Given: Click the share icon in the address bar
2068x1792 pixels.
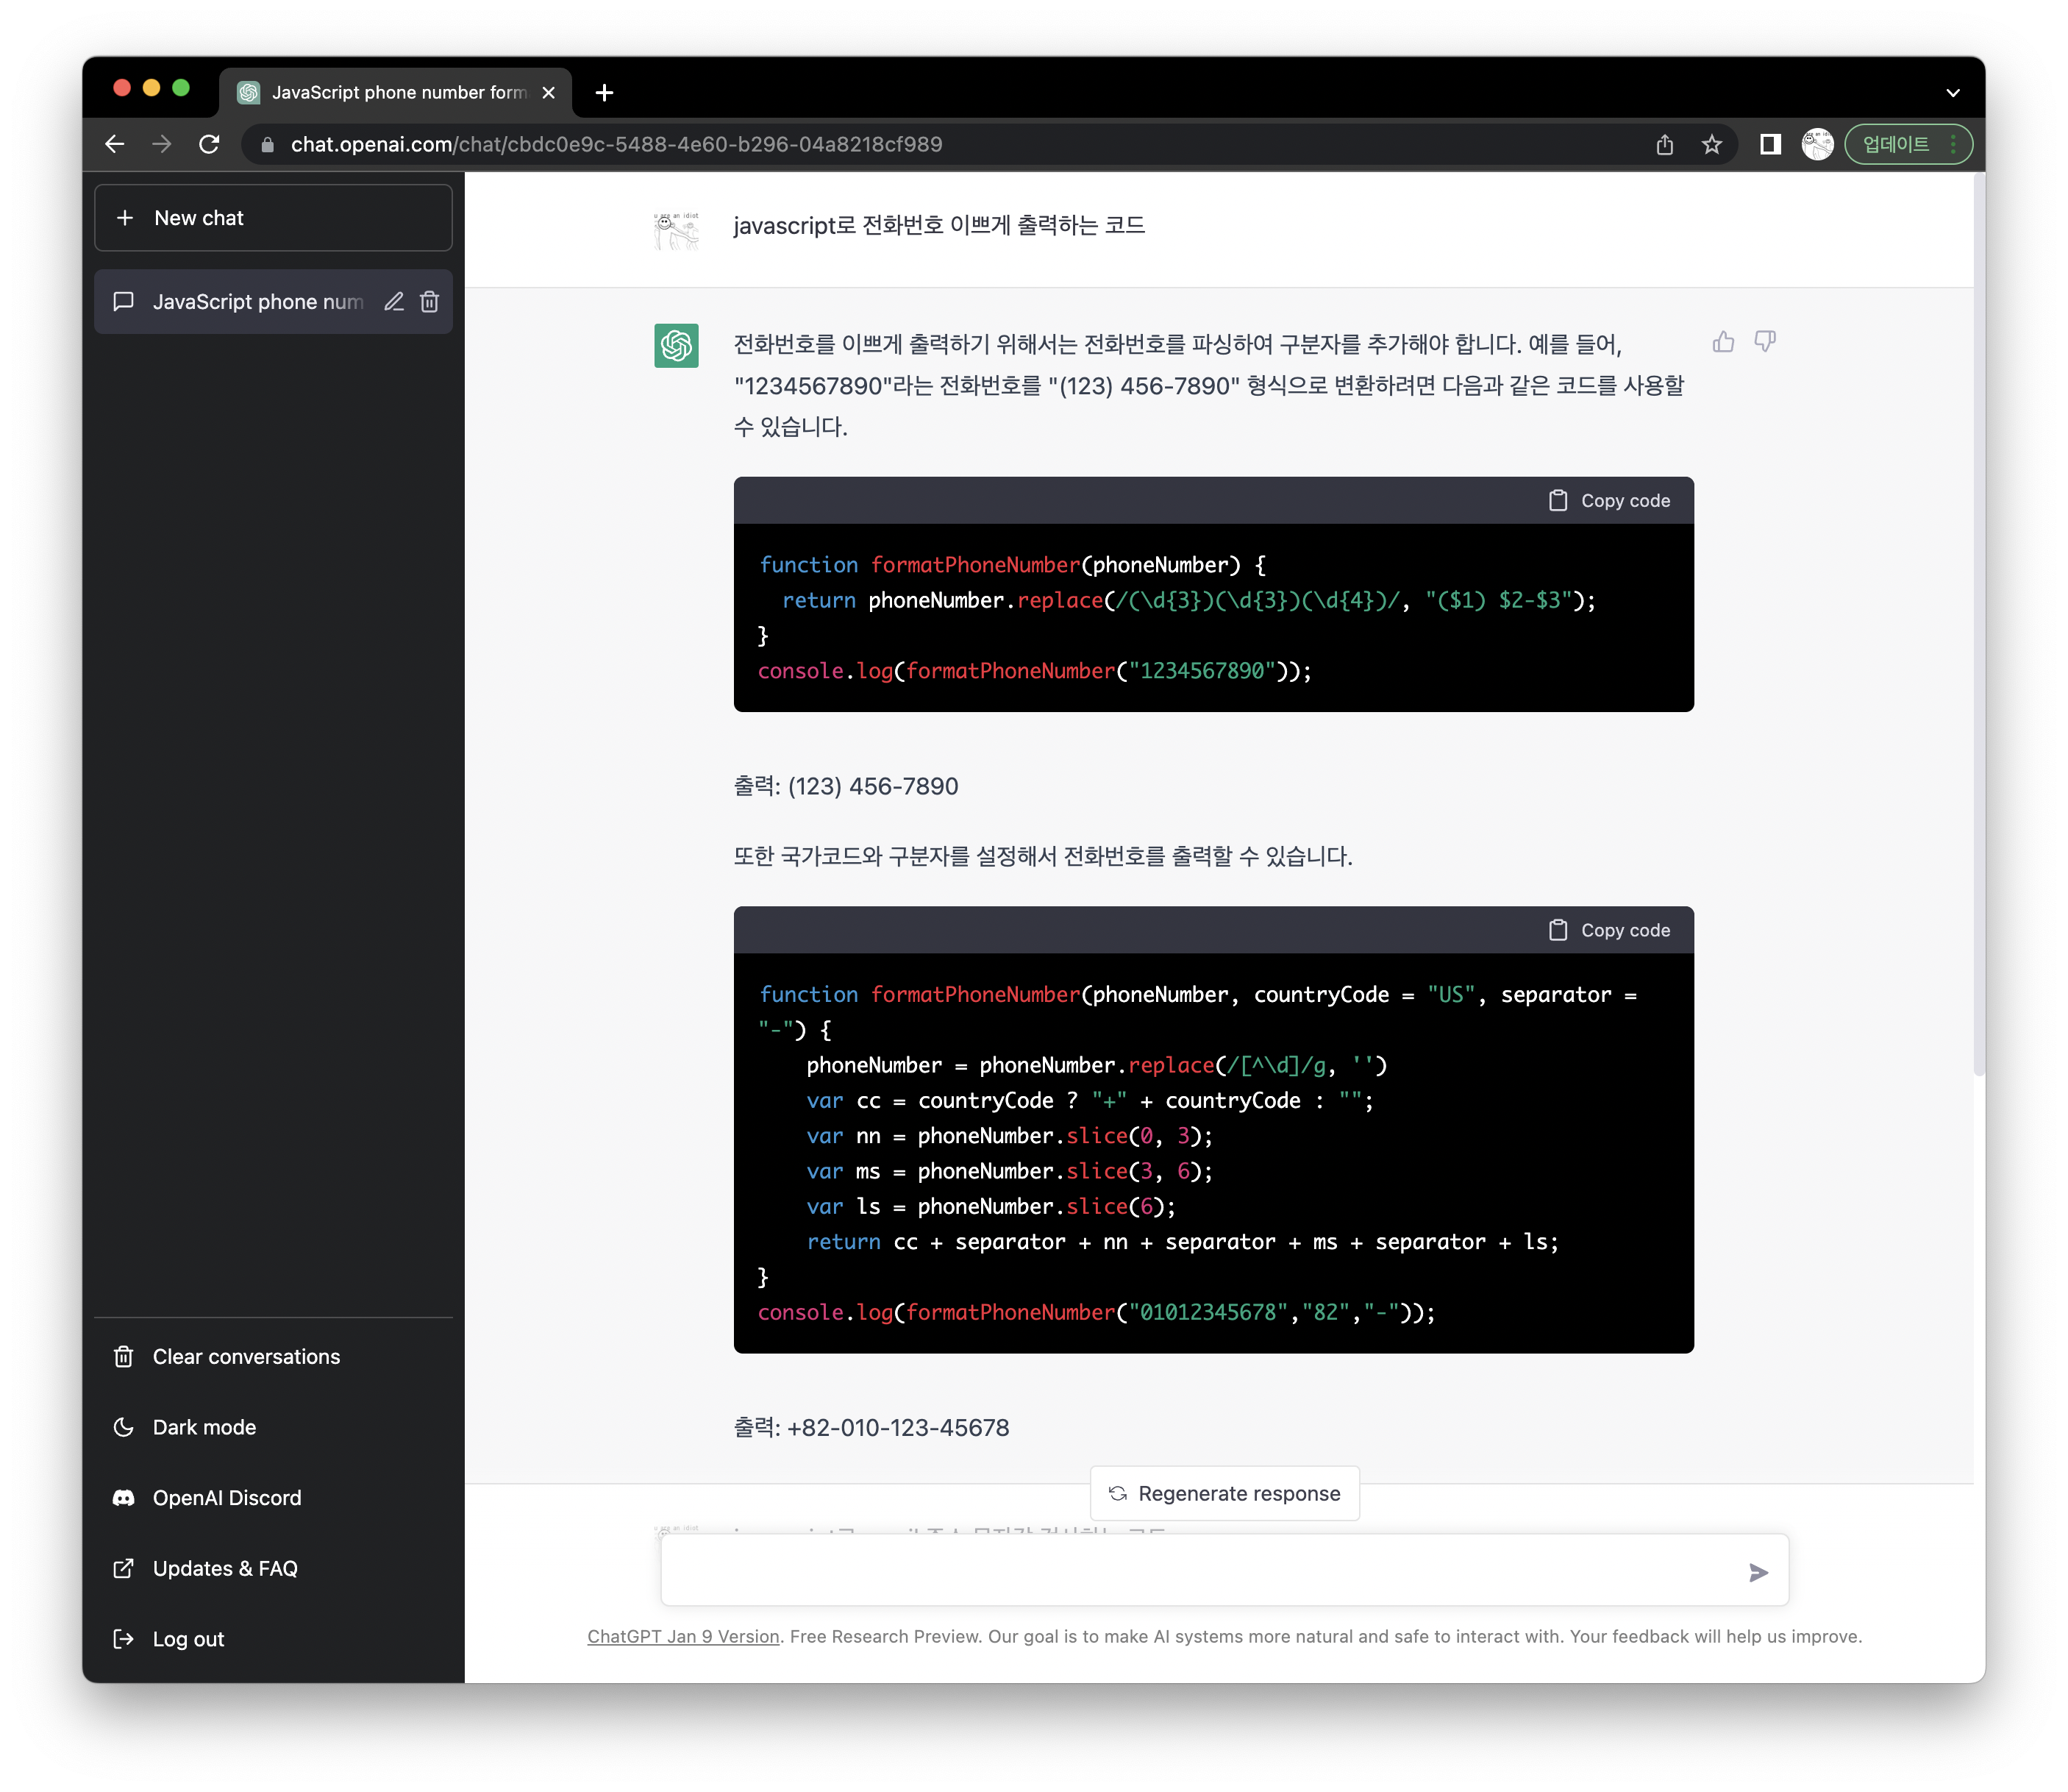Looking at the screenshot, I should (x=1664, y=145).
